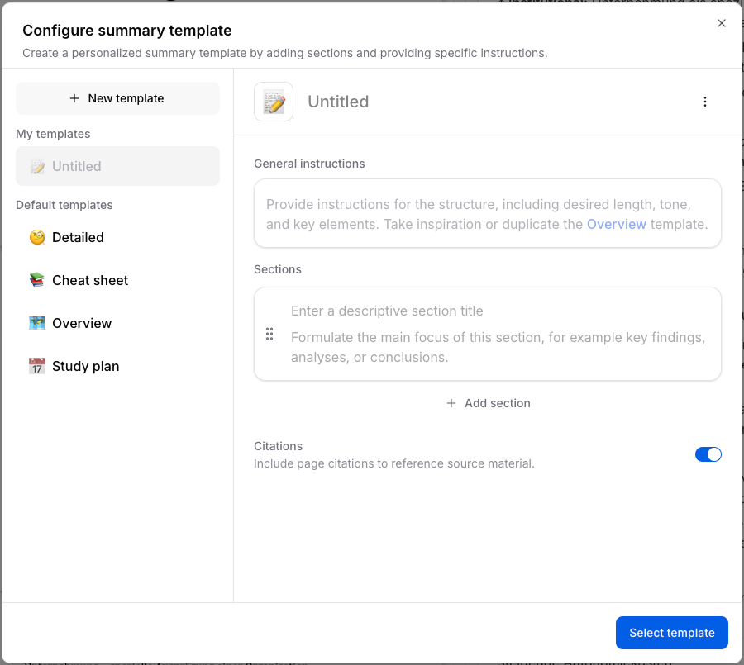Click the memo emoji icon beside Untitled title
The image size is (744, 665).
click(274, 102)
